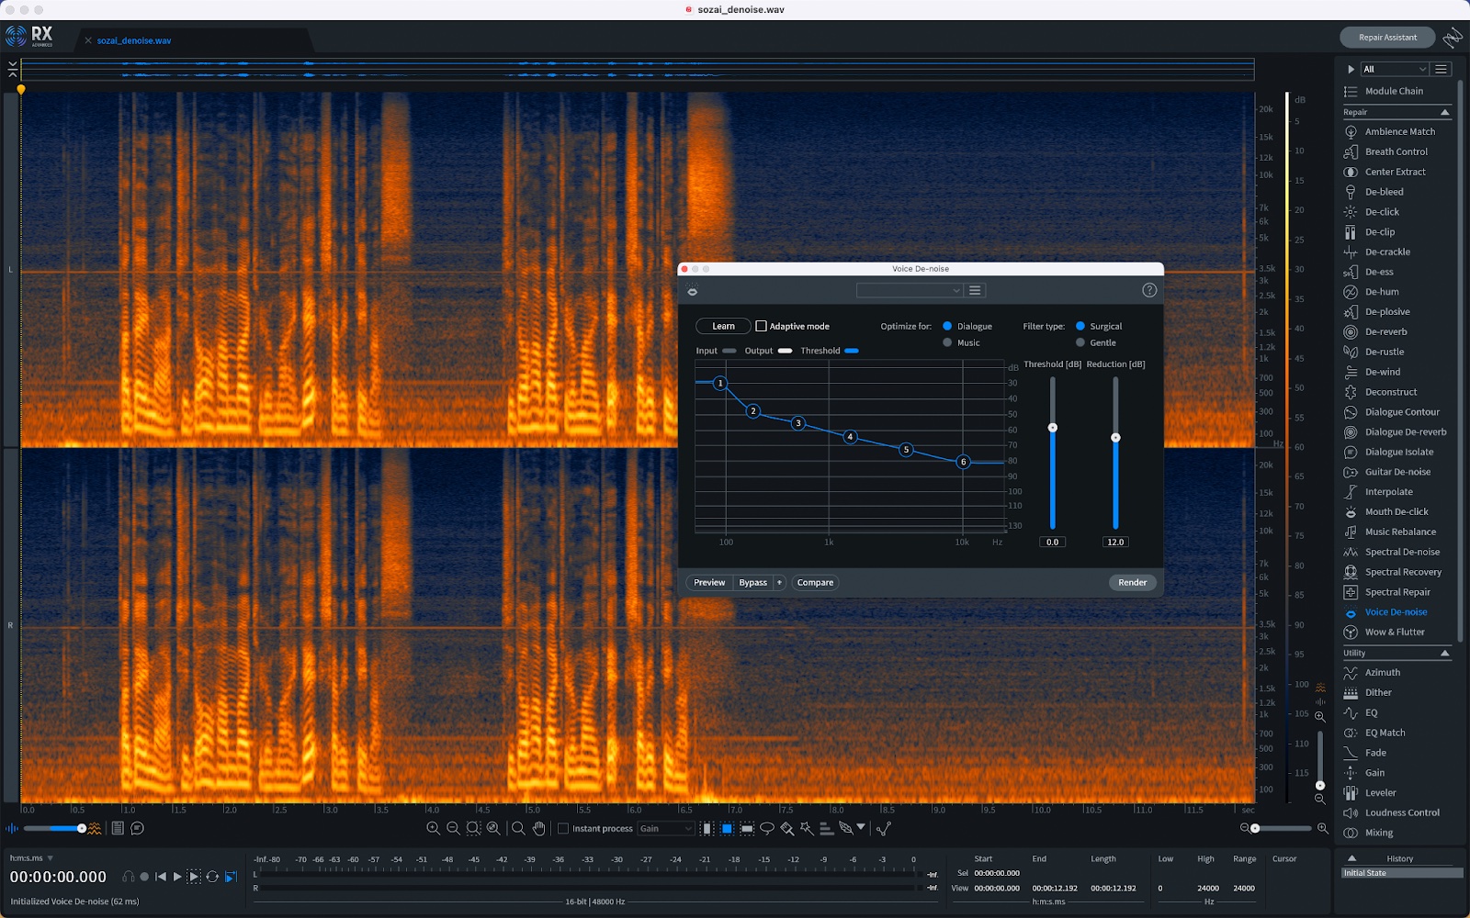Click the Preview button
The image size is (1470, 918).
[x=709, y=582]
